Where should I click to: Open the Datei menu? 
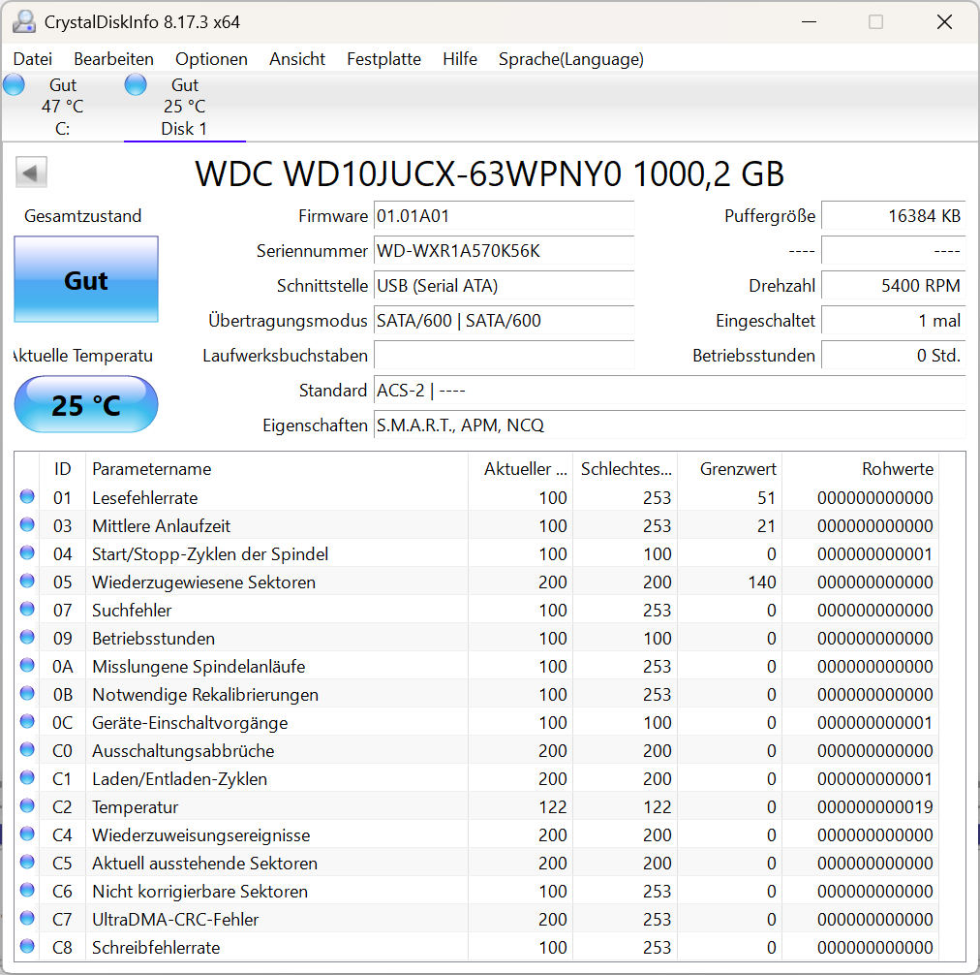33,59
